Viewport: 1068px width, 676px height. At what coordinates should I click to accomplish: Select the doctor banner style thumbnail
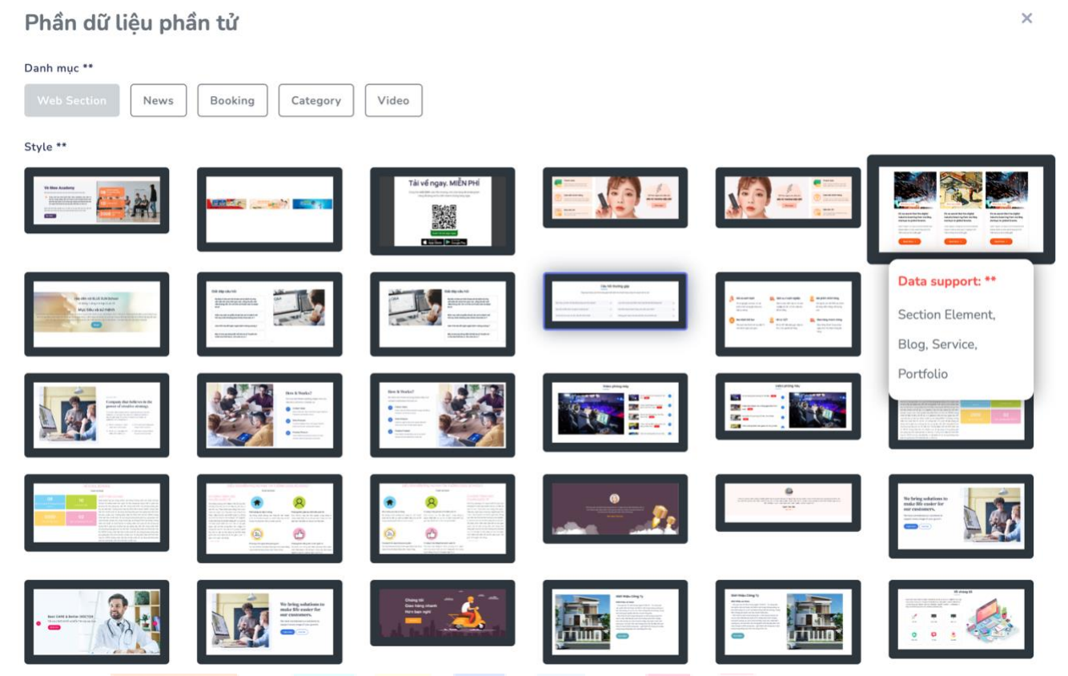(x=96, y=622)
